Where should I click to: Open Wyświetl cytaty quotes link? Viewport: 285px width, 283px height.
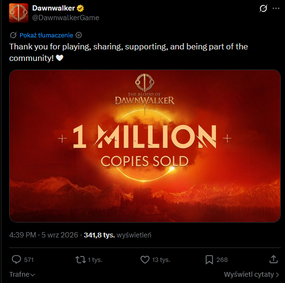(249, 274)
